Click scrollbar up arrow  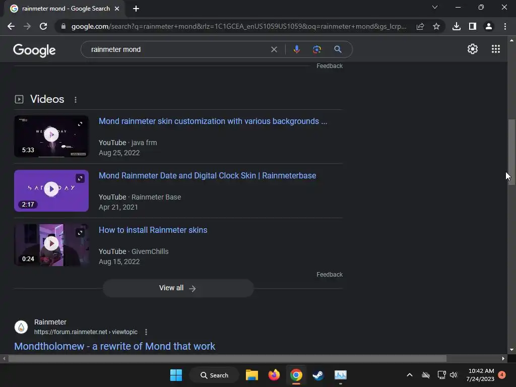click(511, 40)
